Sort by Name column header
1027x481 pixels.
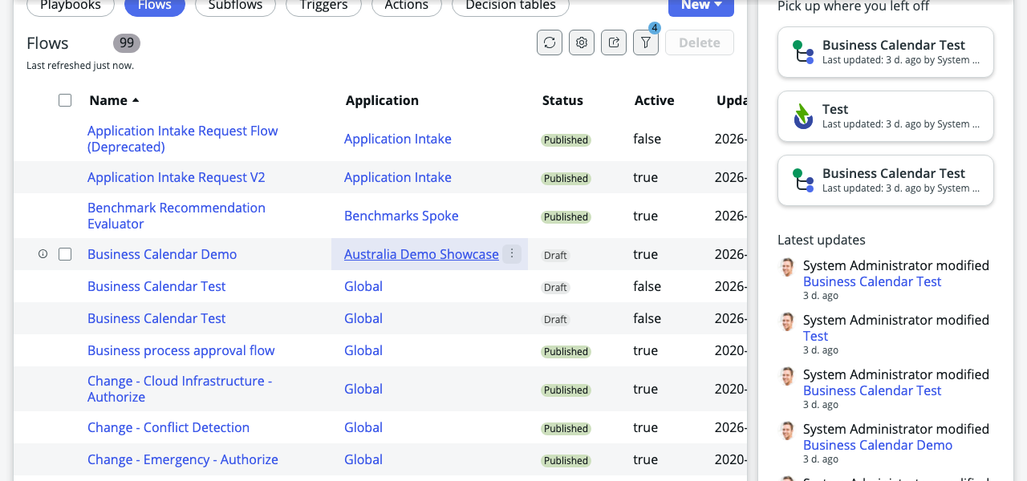click(x=114, y=100)
